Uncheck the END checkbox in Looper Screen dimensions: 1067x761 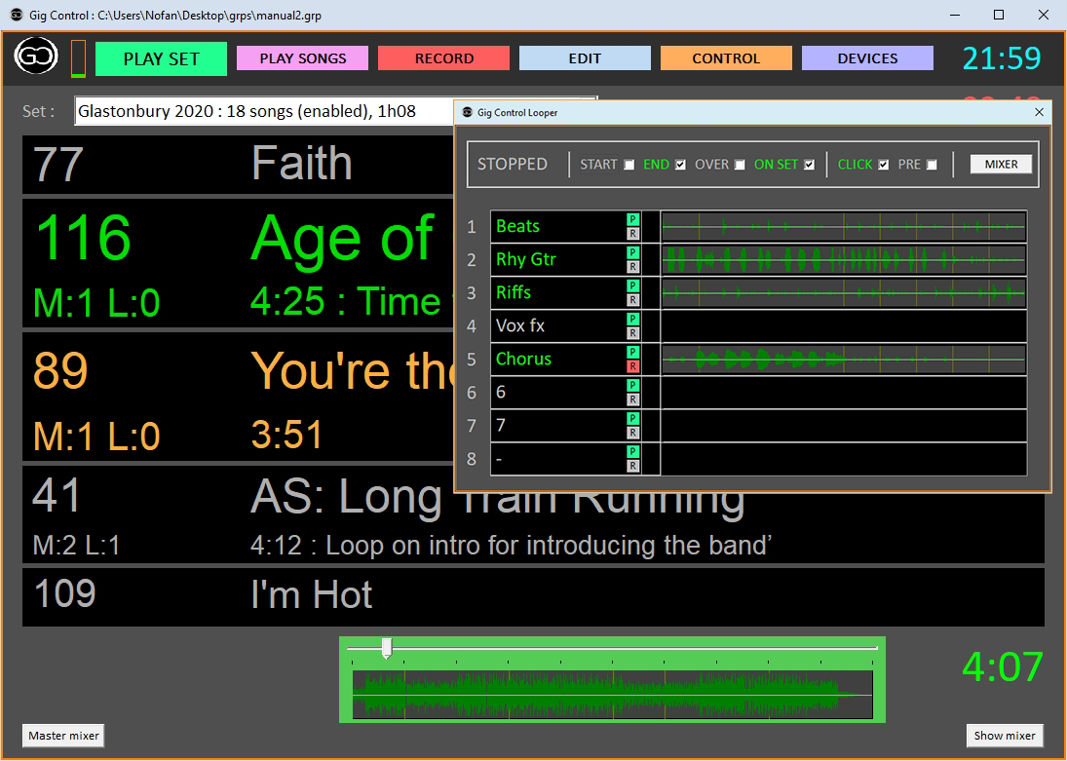pyautogui.click(x=680, y=165)
